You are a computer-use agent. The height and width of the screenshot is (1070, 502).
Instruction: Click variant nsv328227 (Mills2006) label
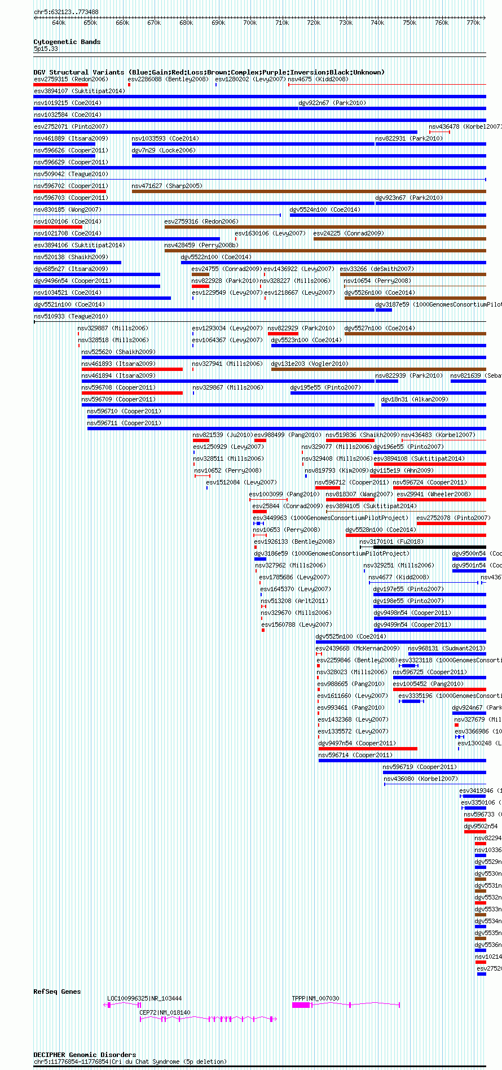pos(294,281)
